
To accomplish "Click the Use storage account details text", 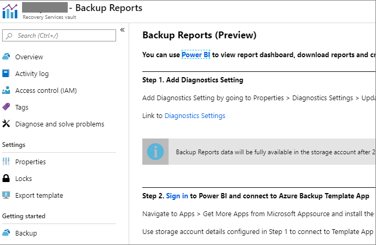I will [x=258, y=231].
